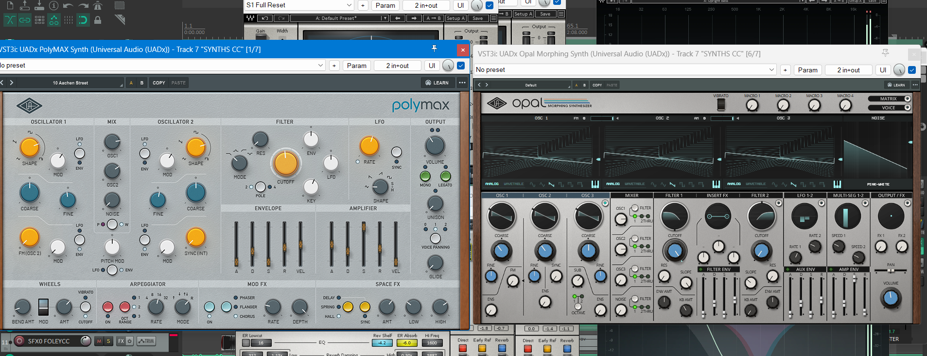
Task: Select PolyMAX preset slot B
Action: point(142,83)
